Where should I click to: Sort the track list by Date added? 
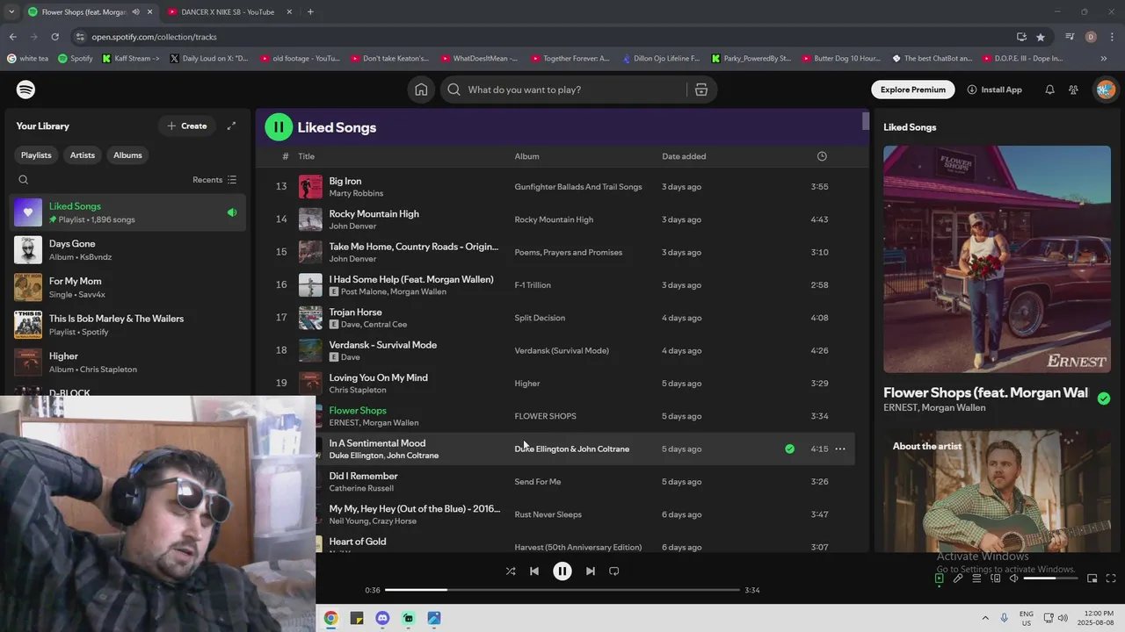click(x=684, y=156)
